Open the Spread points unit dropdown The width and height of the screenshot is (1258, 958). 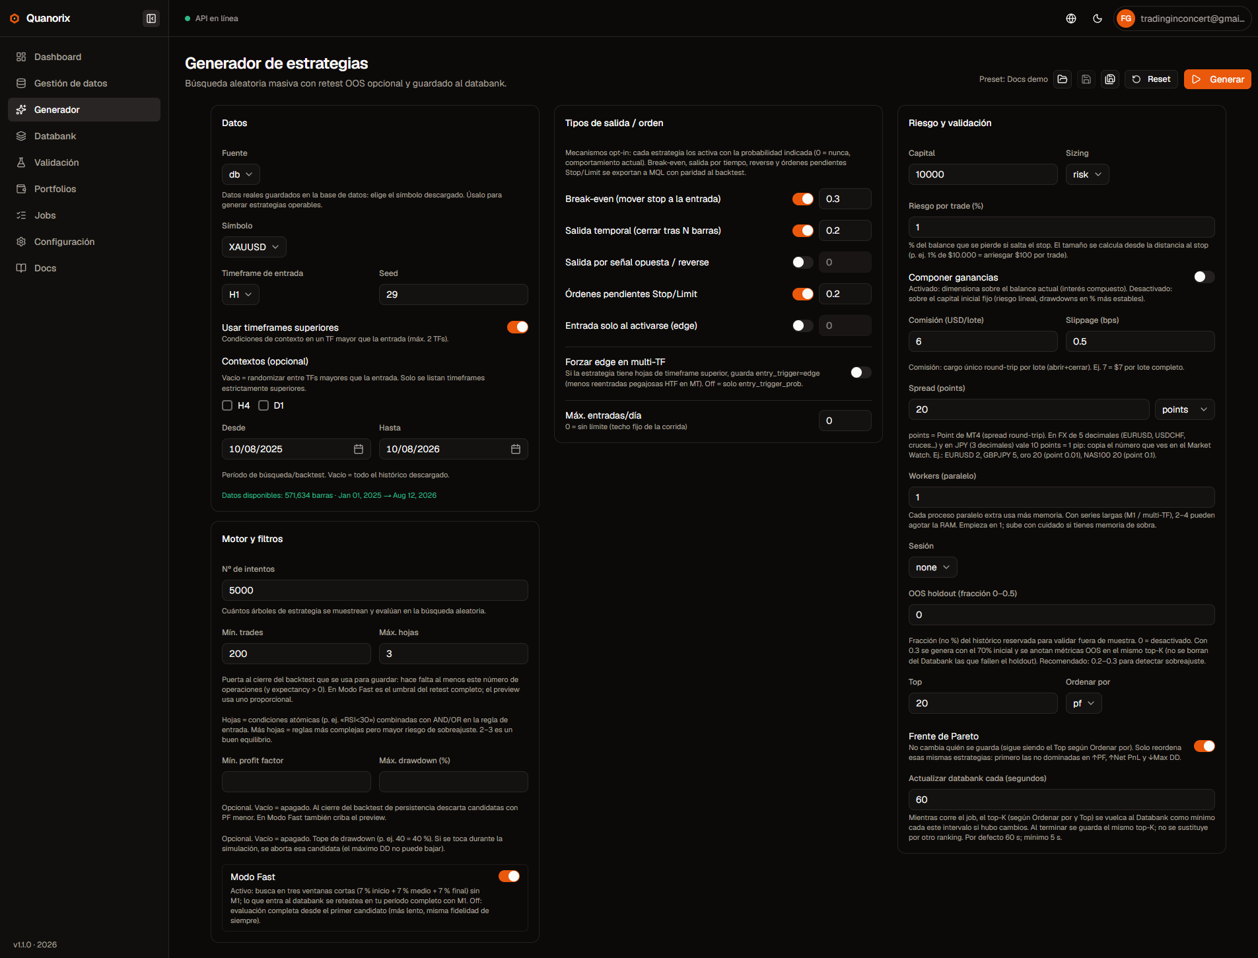point(1185,409)
